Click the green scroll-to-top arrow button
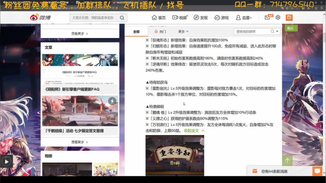 [x=288, y=160]
